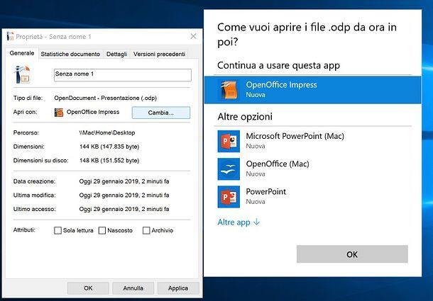The image size is (433, 301).
Task: Click the Applica button
Action: pos(178,288)
